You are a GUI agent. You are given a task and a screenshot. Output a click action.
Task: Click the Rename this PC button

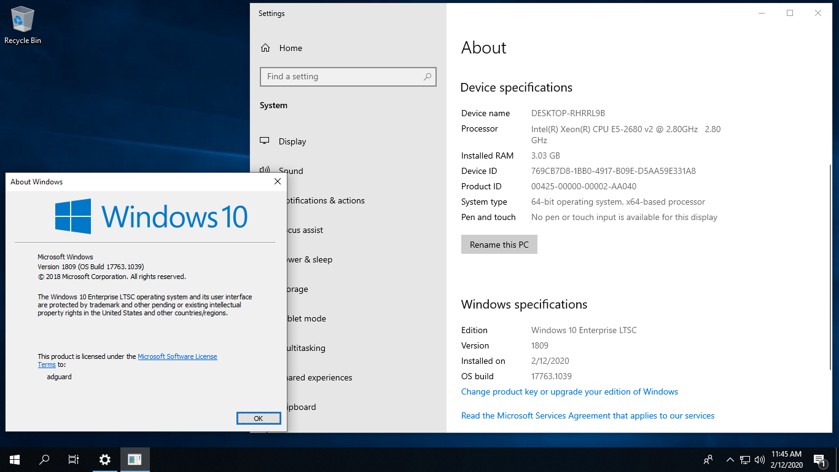point(499,245)
